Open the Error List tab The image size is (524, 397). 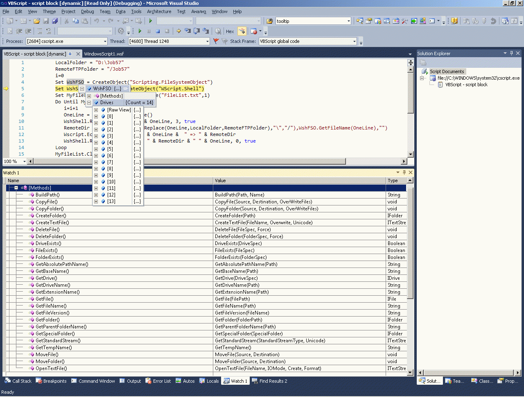[158, 381]
